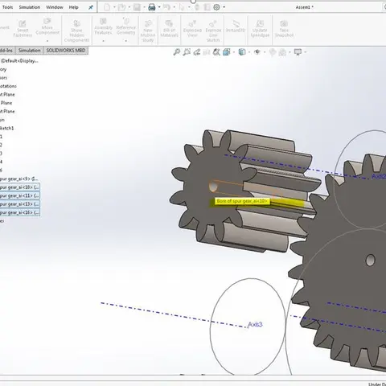Screen dimensions: 386x386
Task: Select spur gear_ai<9> in the tree
Action: point(18,179)
